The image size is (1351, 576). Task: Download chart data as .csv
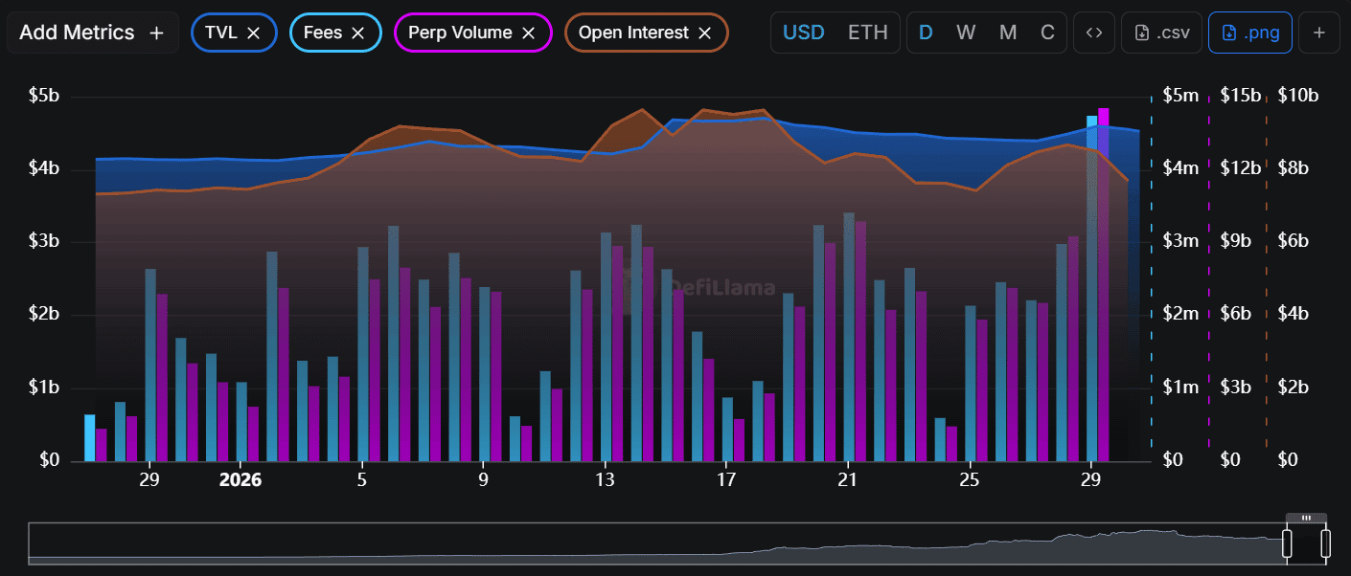[x=1161, y=33]
